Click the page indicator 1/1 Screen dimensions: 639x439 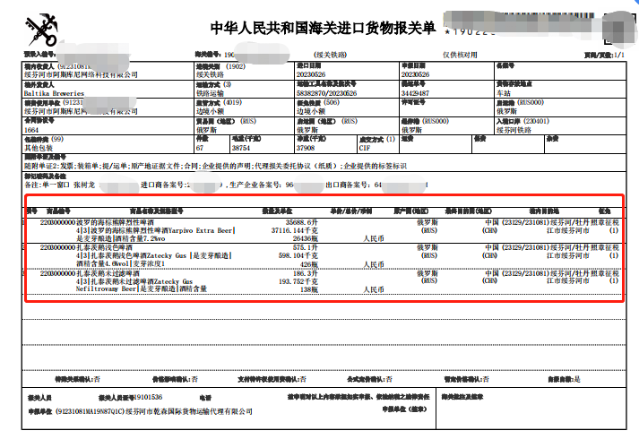pos(619,55)
